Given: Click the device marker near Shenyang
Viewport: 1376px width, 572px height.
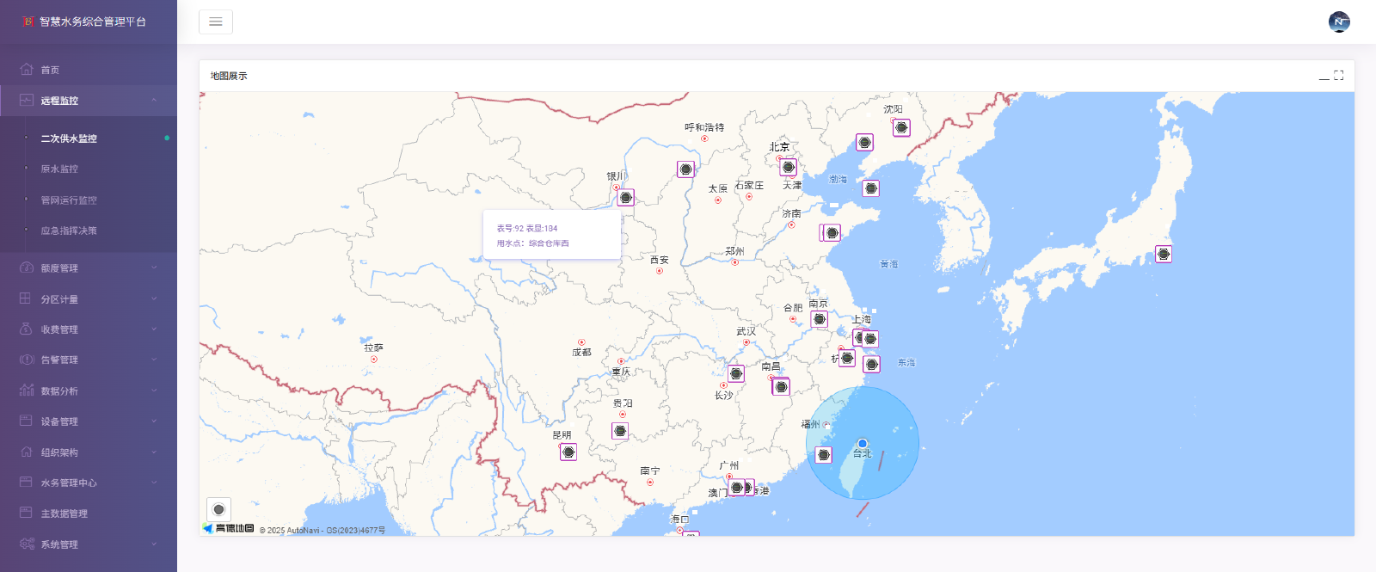Looking at the screenshot, I should tap(901, 127).
